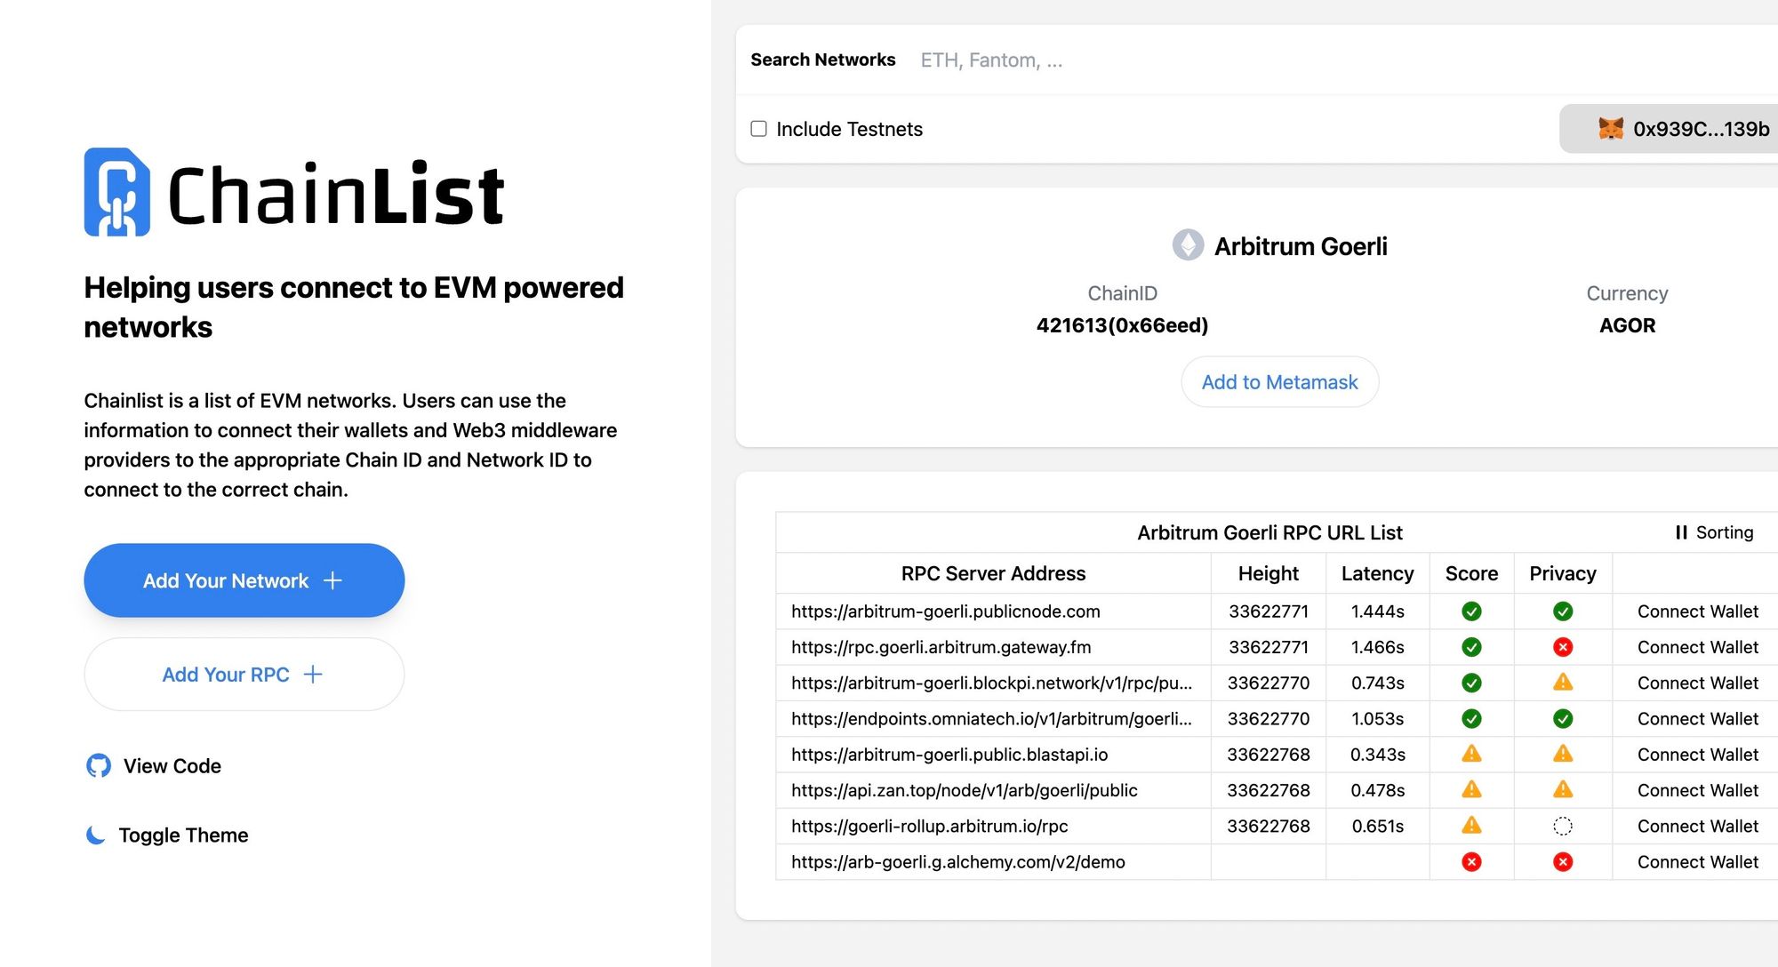The height and width of the screenshot is (967, 1778).
Task: Click the GitHub icon beside View Code
Action: 99,765
